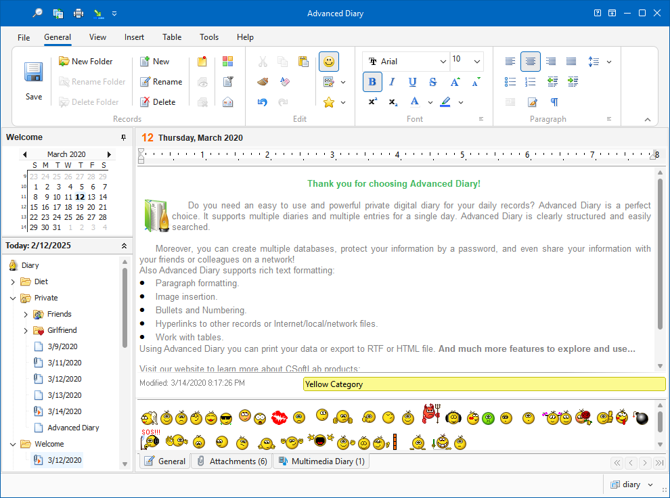Screen dimensions: 670x498
Task: Toggle Italic formatting
Action: click(392, 82)
